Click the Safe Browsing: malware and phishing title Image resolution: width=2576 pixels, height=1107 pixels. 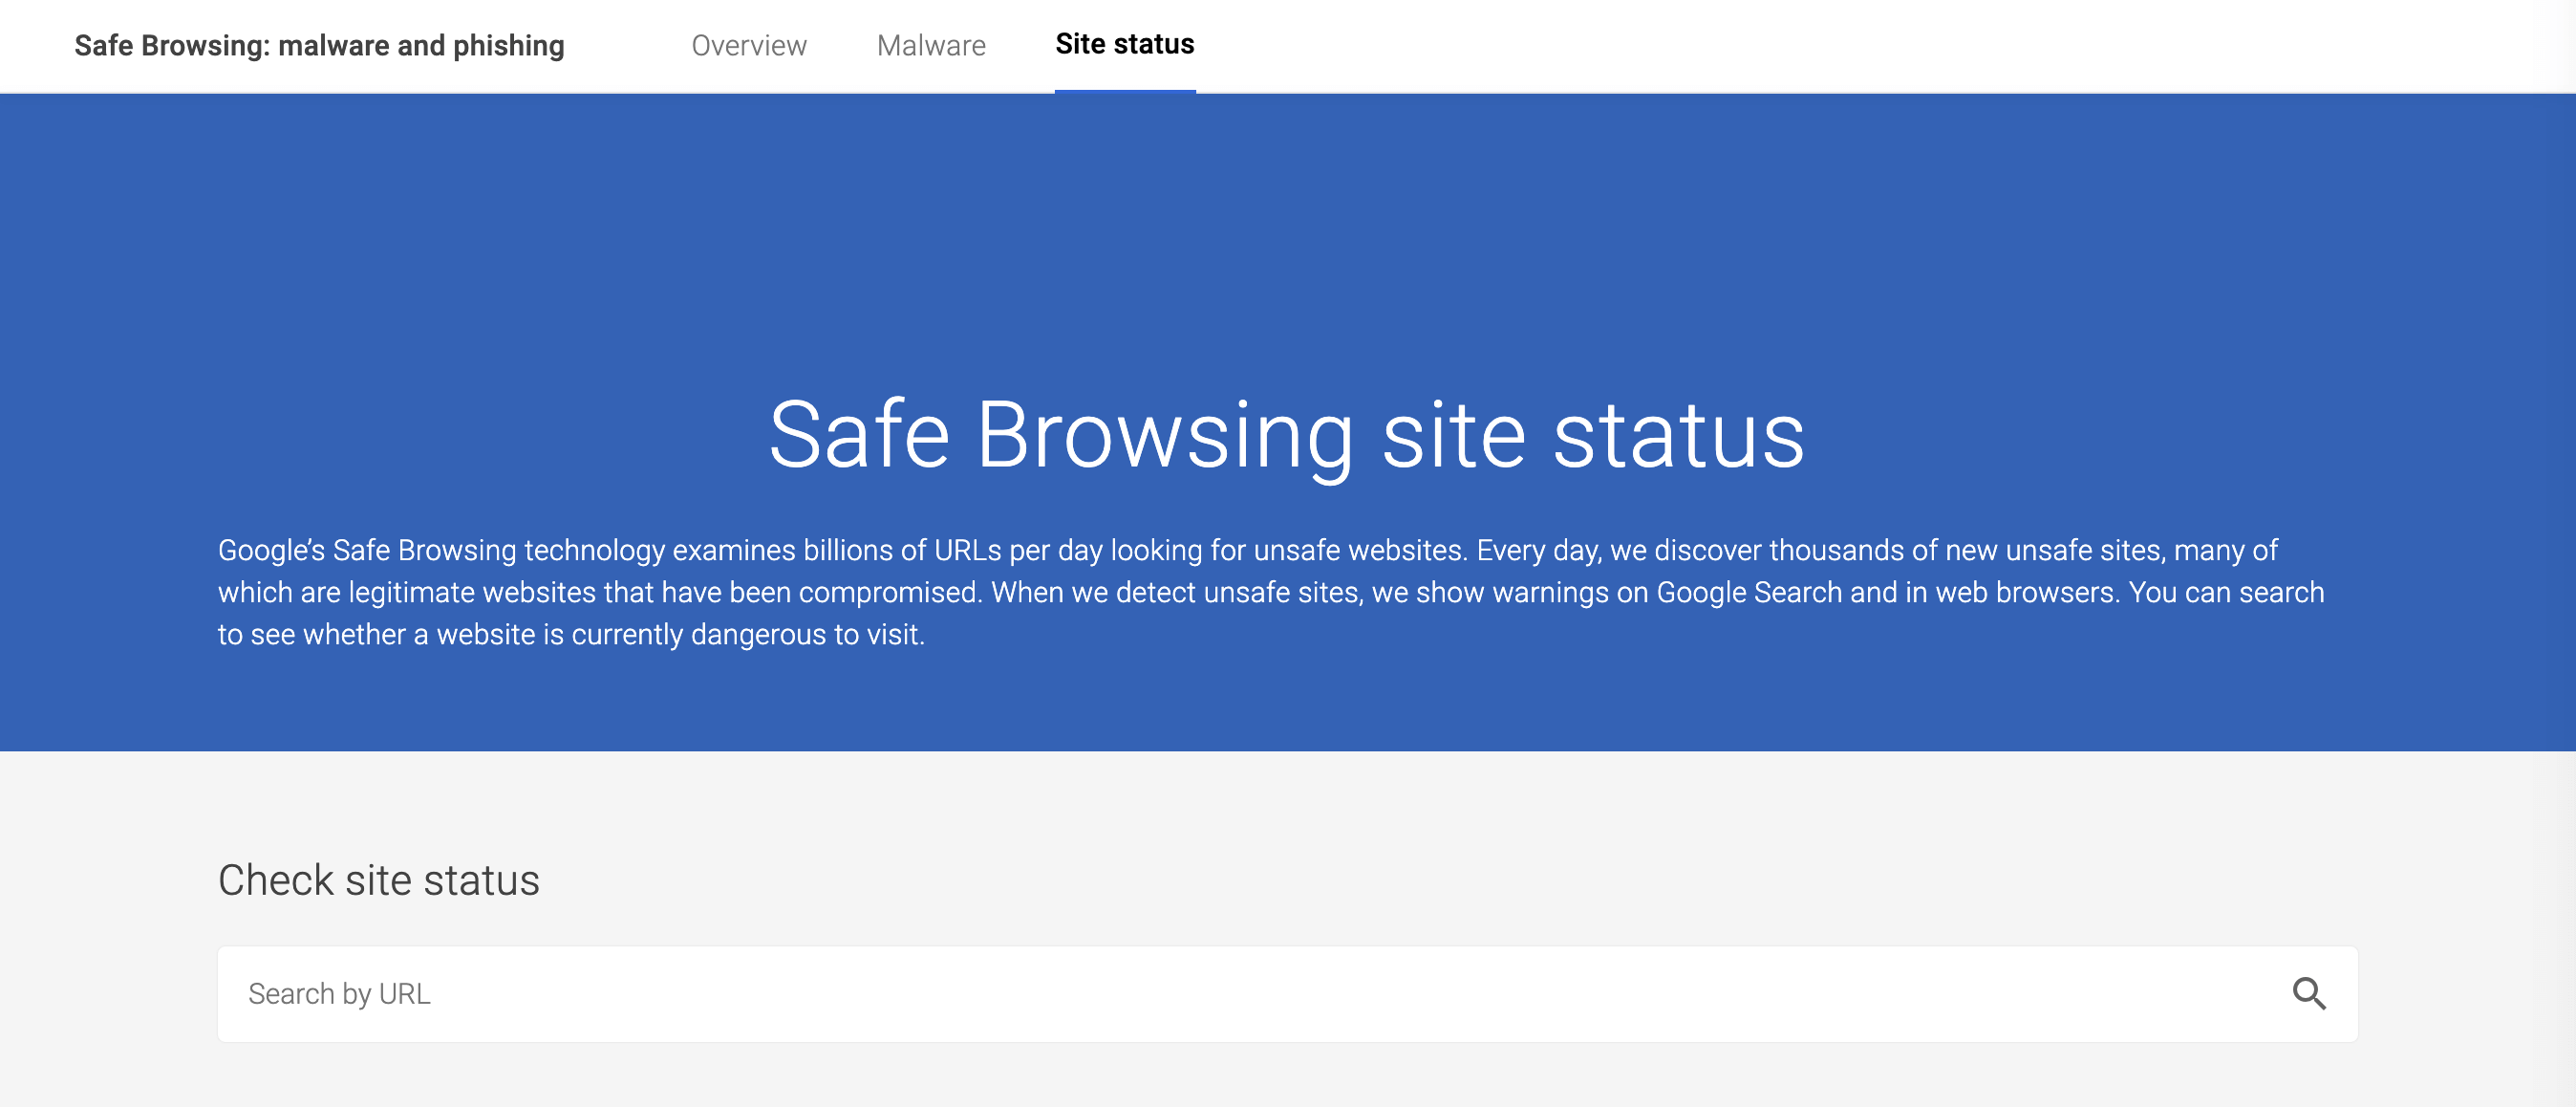(x=319, y=46)
